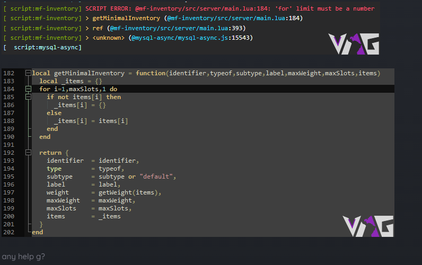422x265 pixels.
Task: Click '_items[i] = items[i]' on line 188
Action: point(91,121)
